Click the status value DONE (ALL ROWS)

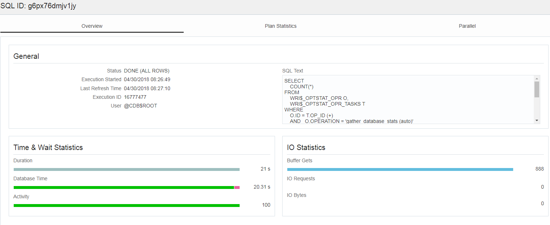click(147, 71)
